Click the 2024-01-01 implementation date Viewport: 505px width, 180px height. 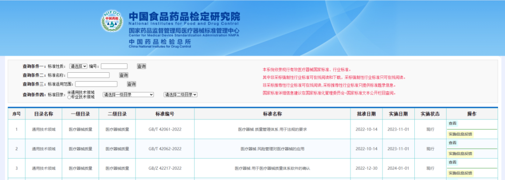[x=398, y=168]
